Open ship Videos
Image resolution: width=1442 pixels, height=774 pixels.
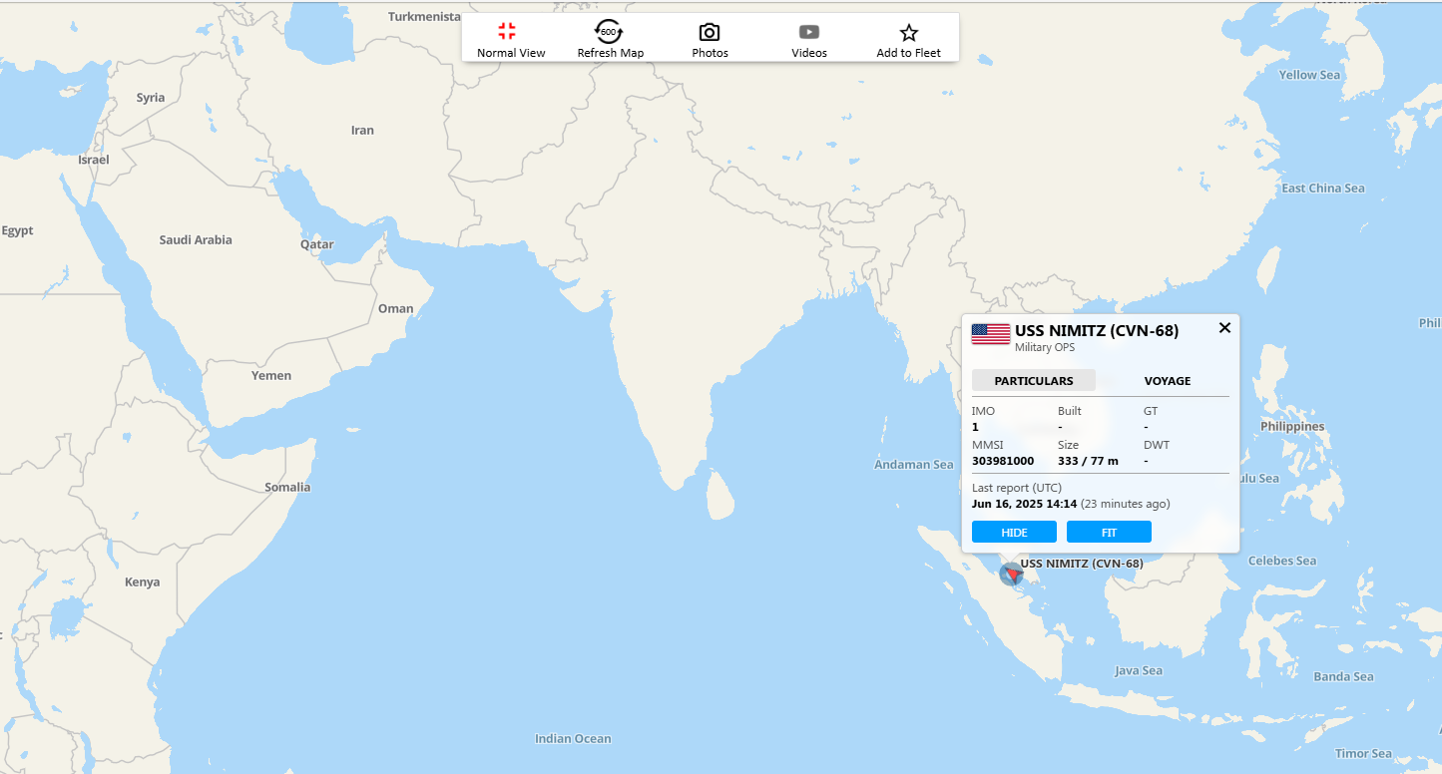pos(809,40)
